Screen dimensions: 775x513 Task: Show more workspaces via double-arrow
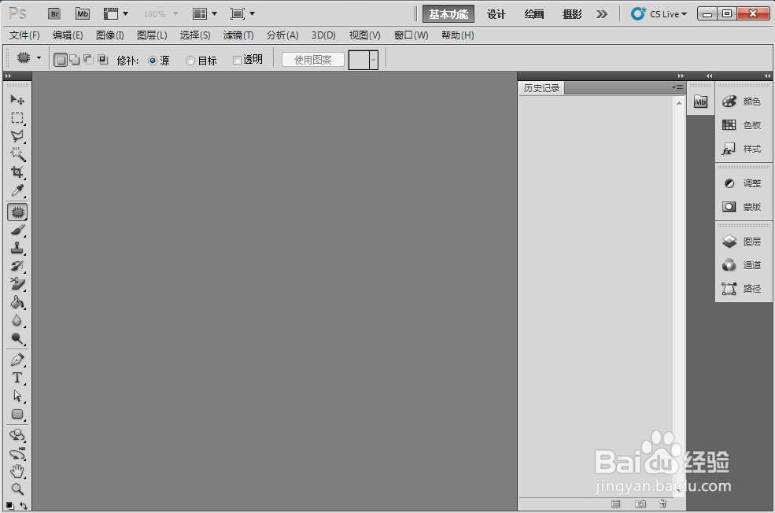click(602, 14)
